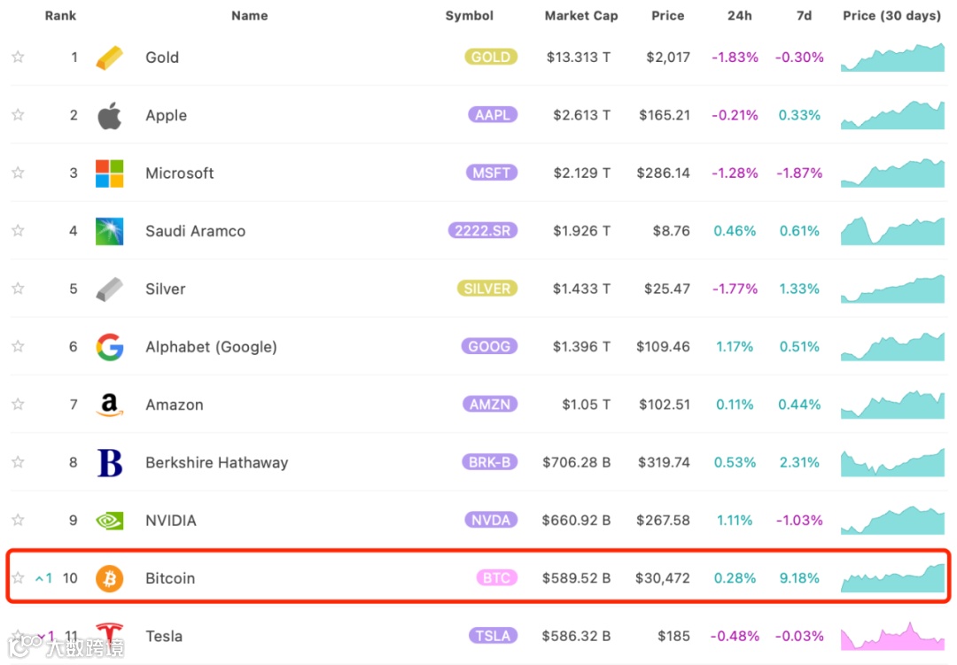Click the AAPL symbol badge
This screenshot has width=957, height=665.
(x=493, y=115)
